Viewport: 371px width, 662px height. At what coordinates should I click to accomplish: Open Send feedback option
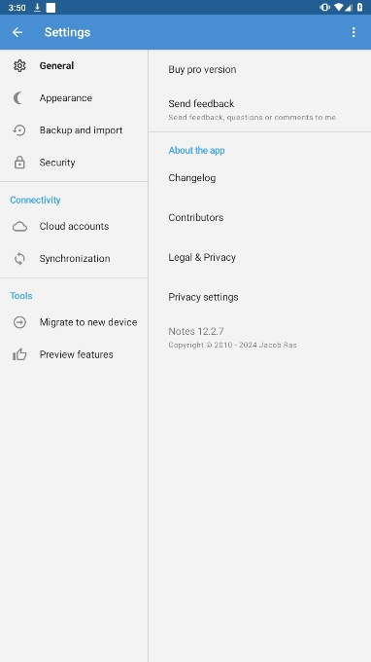click(260, 109)
